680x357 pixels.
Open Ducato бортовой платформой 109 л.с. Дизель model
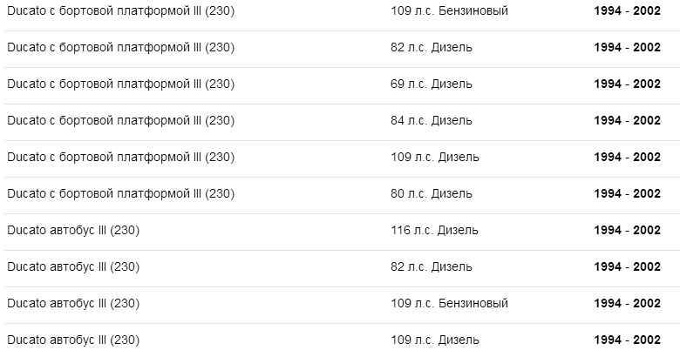(x=120, y=158)
